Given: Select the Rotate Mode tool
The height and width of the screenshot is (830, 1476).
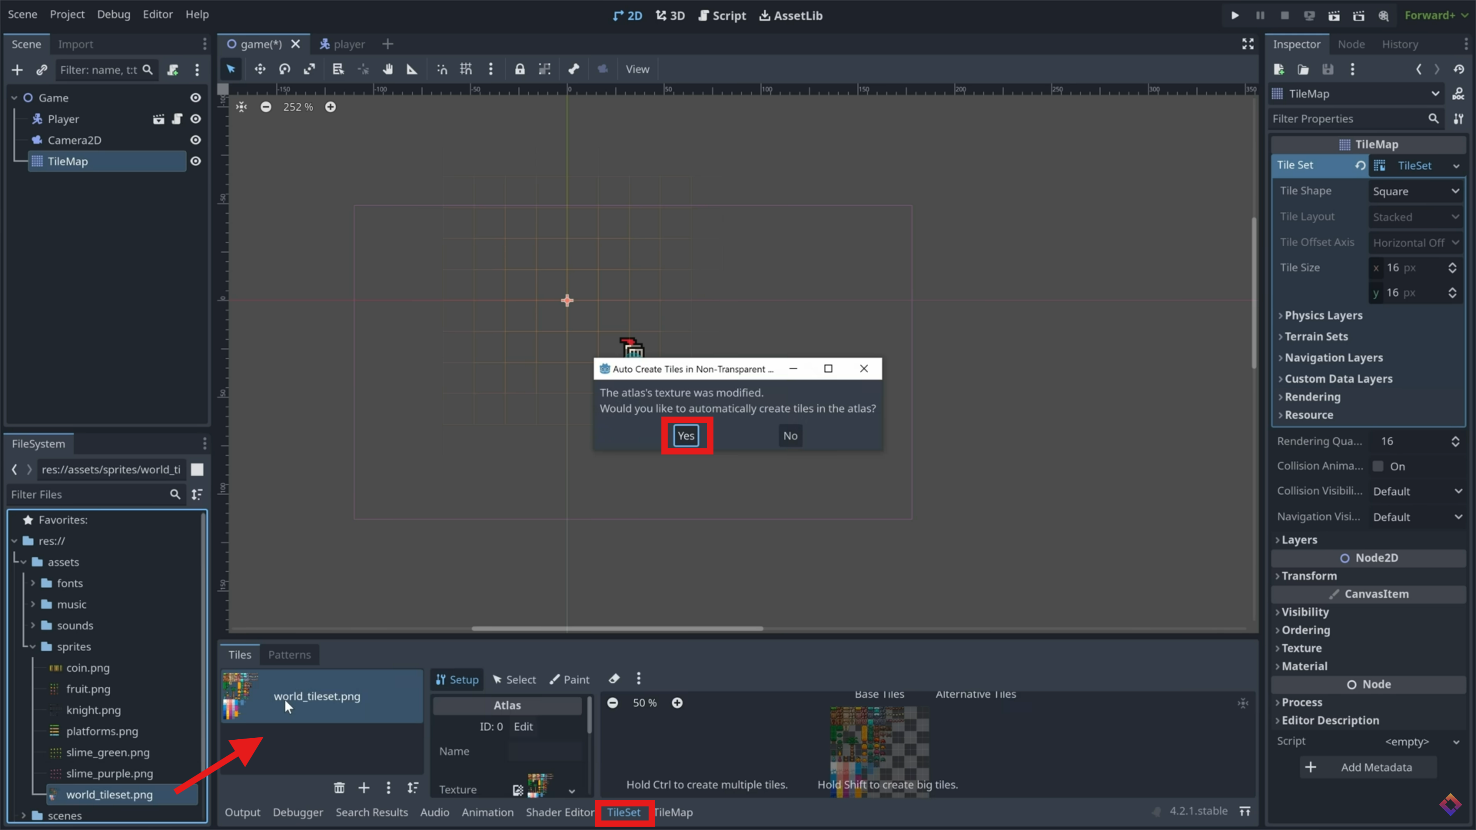Looking at the screenshot, I should pyautogui.click(x=285, y=69).
